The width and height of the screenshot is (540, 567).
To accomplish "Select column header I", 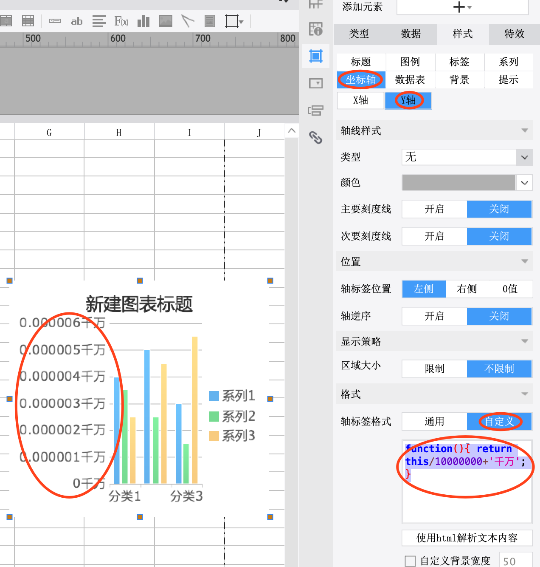I will pos(189,133).
